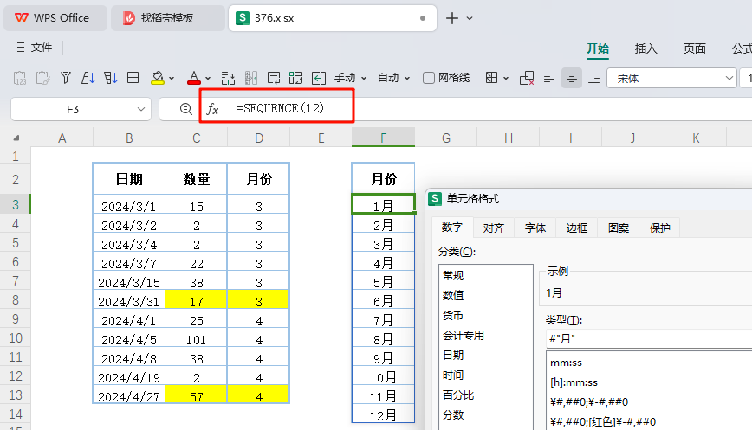Open the 字体 tab in format dialog
This screenshot has width=752, height=430.
pos(535,228)
